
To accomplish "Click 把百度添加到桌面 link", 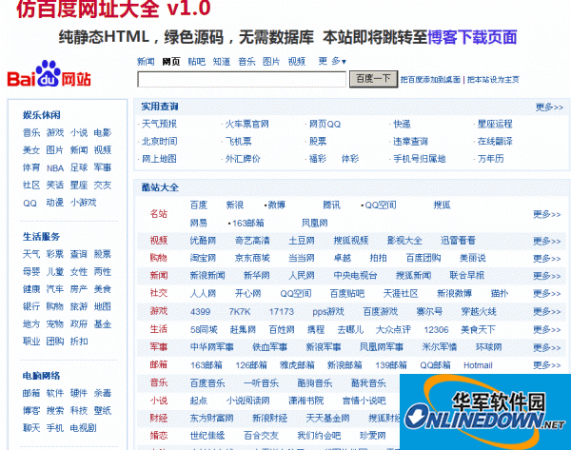I will pyautogui.click(x=430, y=79).
